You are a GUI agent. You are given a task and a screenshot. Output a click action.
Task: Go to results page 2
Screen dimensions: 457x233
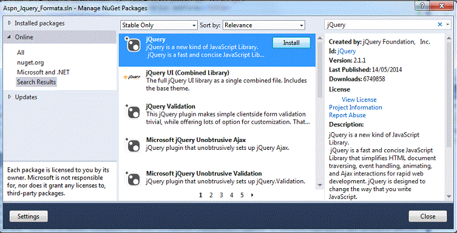pyautogui.click(x=211, y=195)
